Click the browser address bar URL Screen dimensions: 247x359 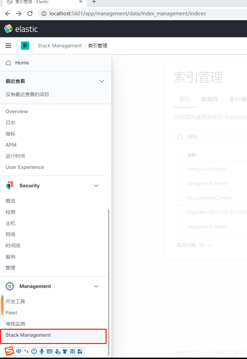(128, 14)
